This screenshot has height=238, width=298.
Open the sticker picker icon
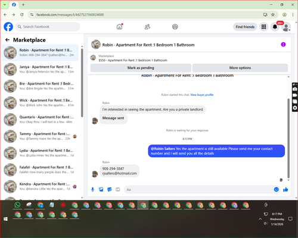point(110,190)
